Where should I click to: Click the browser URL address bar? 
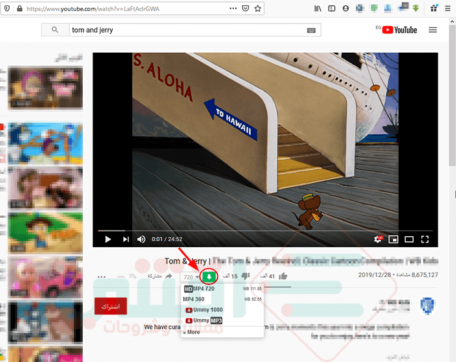pos(125,8)
